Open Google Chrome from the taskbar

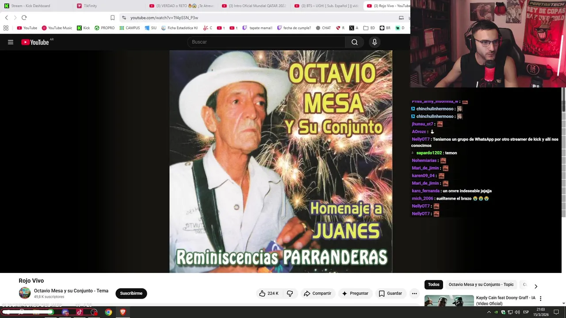(x=108, y=312)
